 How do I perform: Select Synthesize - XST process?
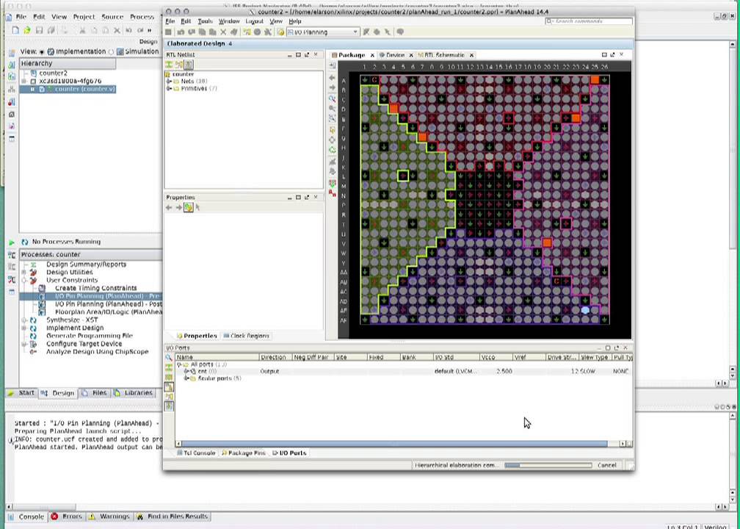tap(72, 320)
